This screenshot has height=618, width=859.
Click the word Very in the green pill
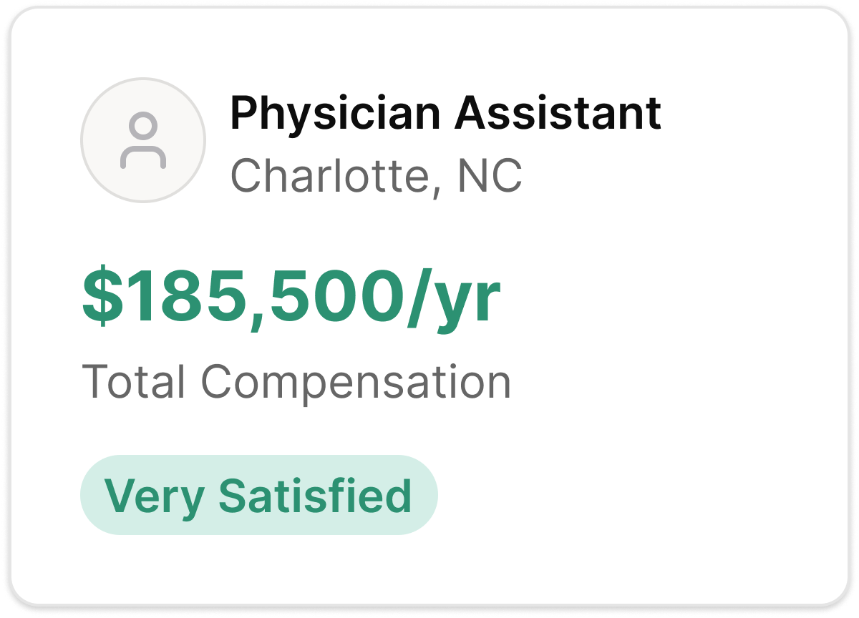point(154,496)
